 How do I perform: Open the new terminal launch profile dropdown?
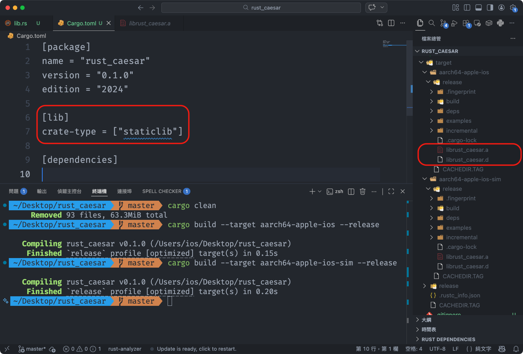[320, 192]
